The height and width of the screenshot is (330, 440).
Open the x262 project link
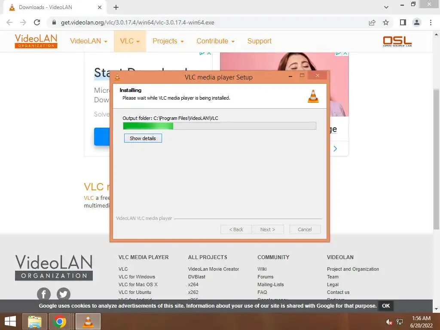point(193,292)
